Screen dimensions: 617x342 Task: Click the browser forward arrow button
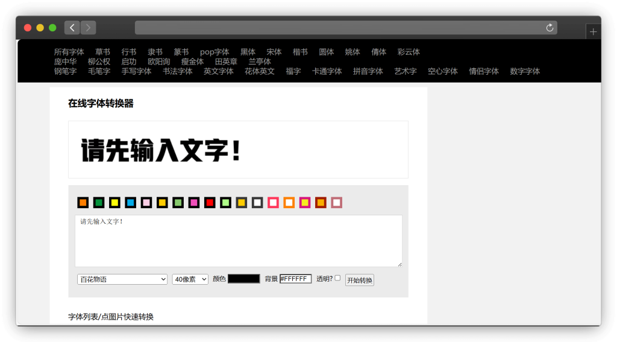tap(89, 28)
